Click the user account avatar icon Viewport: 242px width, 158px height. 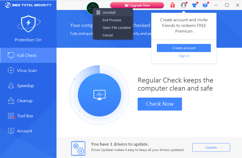point(183,5)
